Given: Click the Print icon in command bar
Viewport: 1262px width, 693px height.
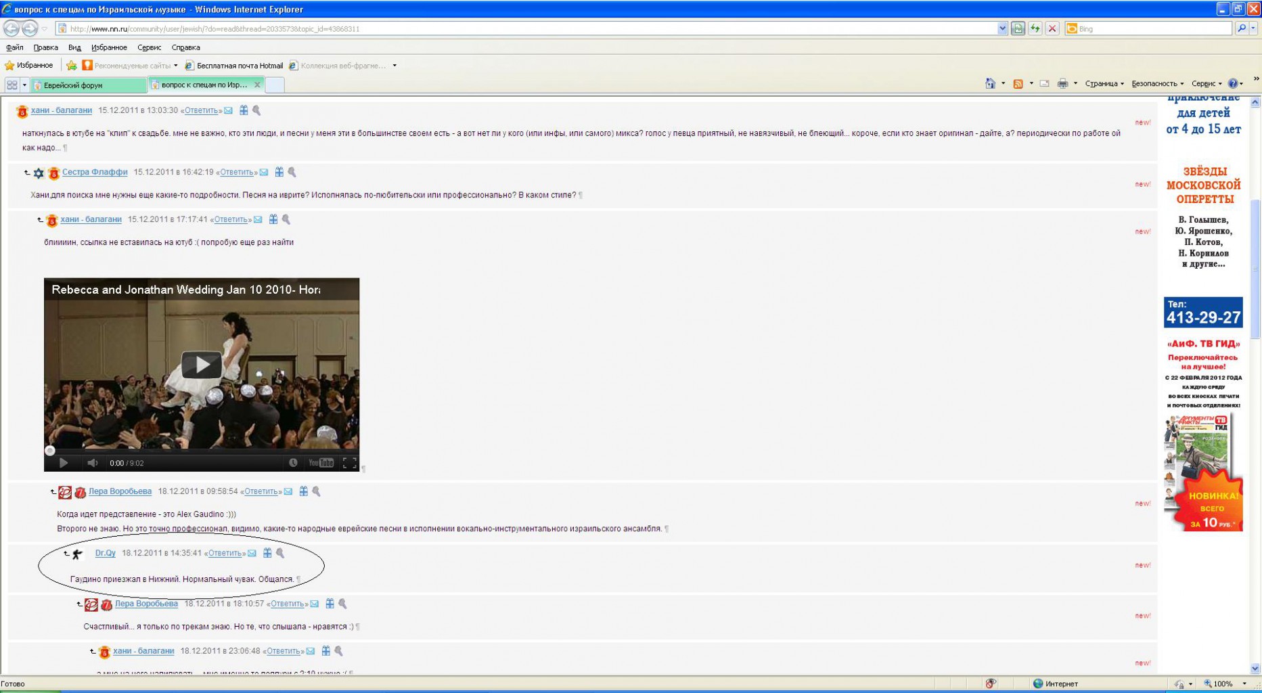Looking at the screenshot, I should point(1062,83).
